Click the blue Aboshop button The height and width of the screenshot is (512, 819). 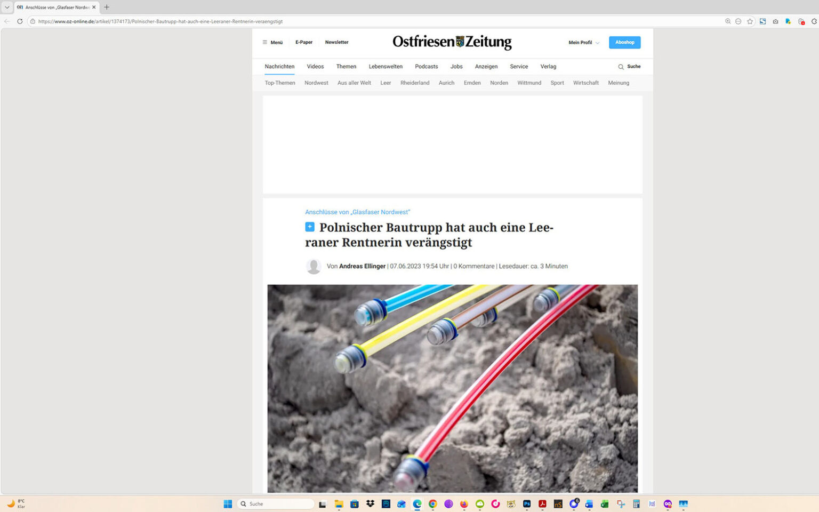[624, 42]
